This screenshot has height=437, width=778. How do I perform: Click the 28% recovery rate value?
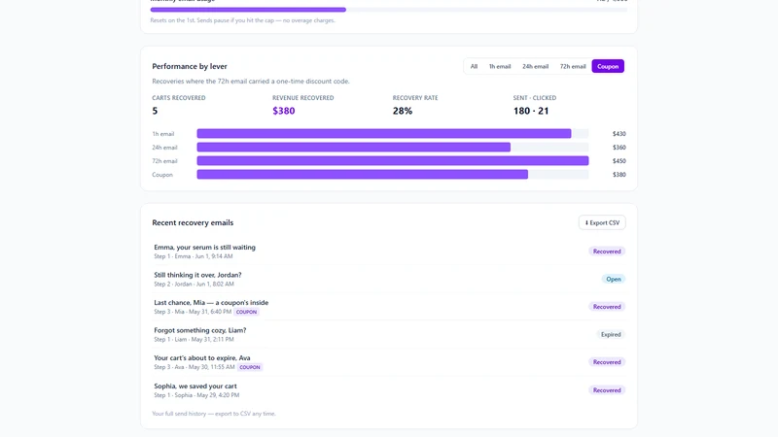(x=403, y=111)
